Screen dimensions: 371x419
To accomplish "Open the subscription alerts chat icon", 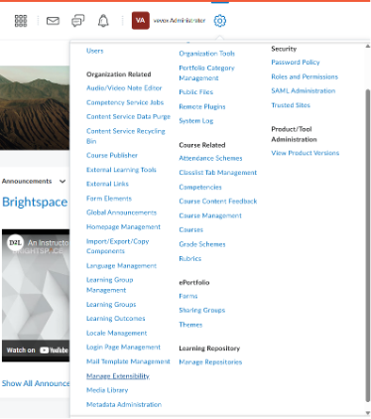I will click(78, 21).
